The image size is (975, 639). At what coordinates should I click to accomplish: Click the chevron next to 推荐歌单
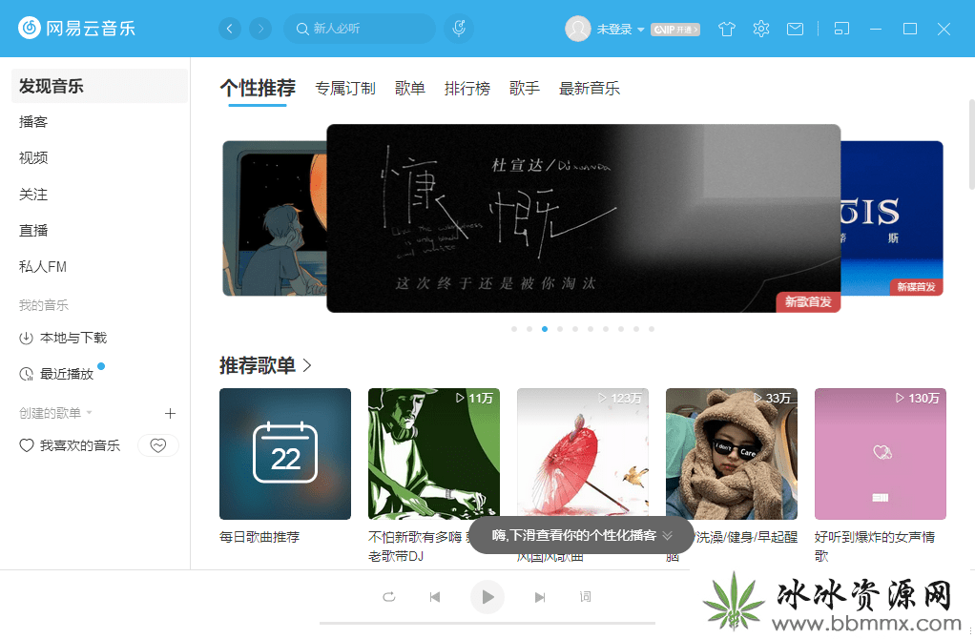coord(307,365)
